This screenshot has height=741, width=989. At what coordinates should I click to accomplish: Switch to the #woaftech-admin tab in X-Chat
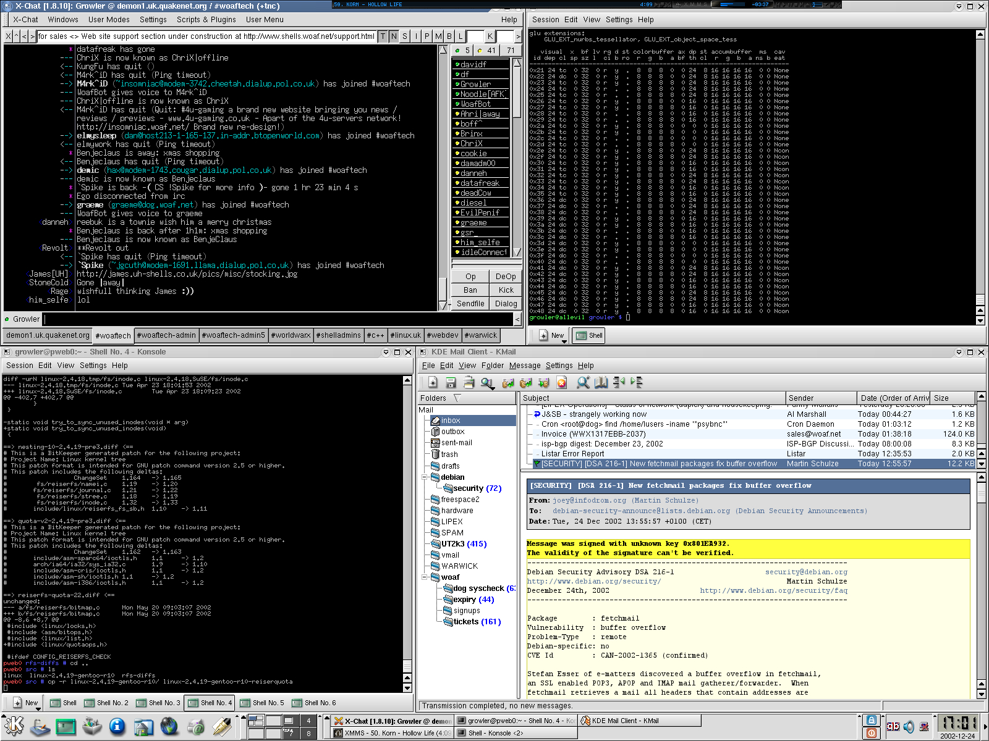click(166, 335)
